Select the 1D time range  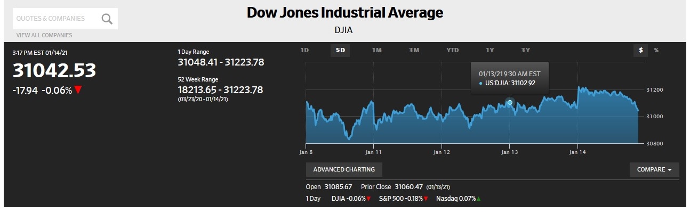tap(304, 50)
